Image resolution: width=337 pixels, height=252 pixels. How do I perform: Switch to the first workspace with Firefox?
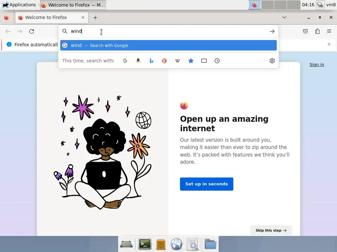pos(255,5)
